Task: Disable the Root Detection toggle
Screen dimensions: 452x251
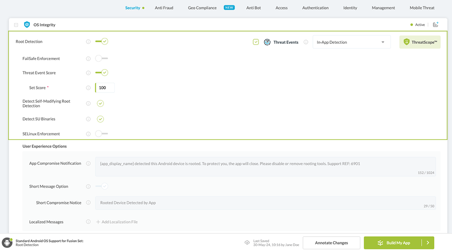Action: pos(102,42)
